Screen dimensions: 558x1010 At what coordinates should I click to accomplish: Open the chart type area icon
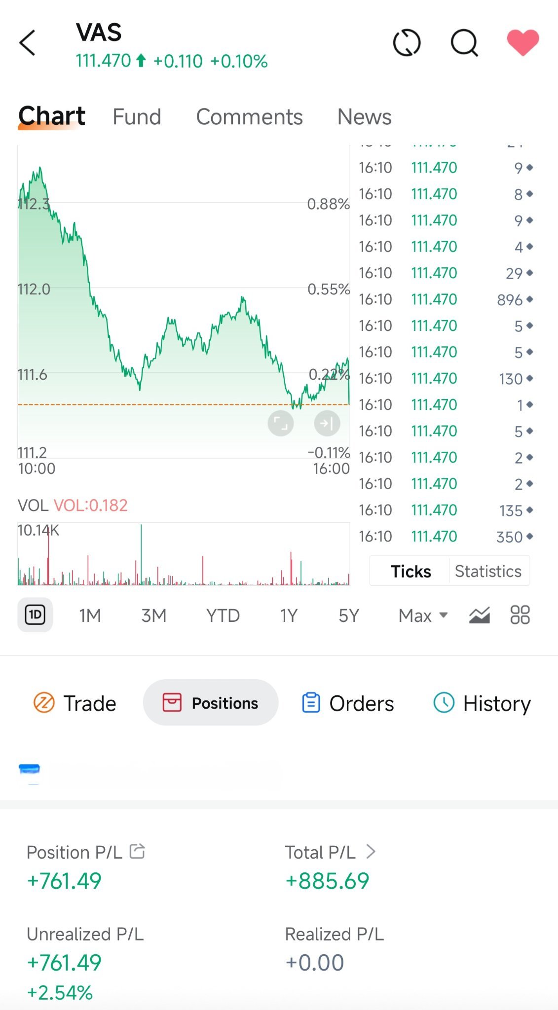point(479,615)
